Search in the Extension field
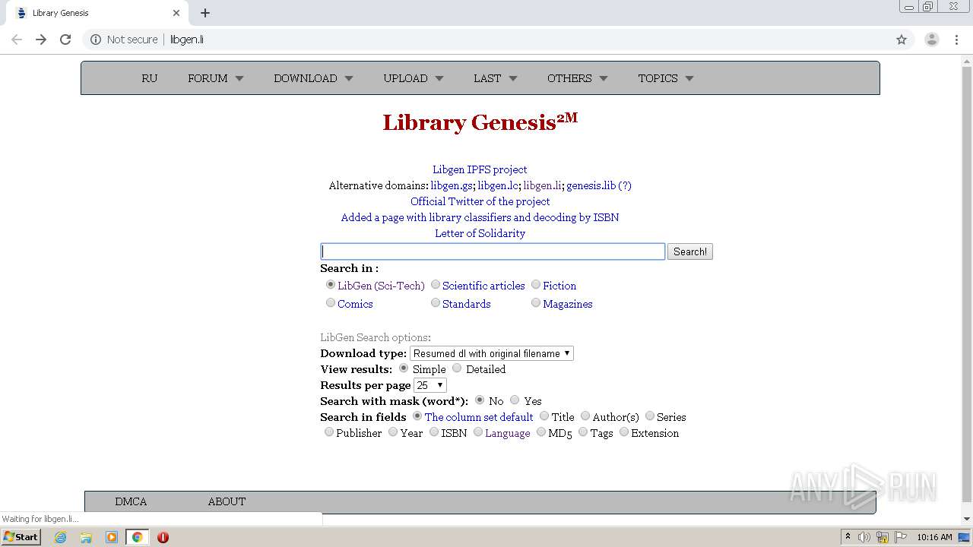This screenshot has width=973, height=547. click(x=624, y=432)
